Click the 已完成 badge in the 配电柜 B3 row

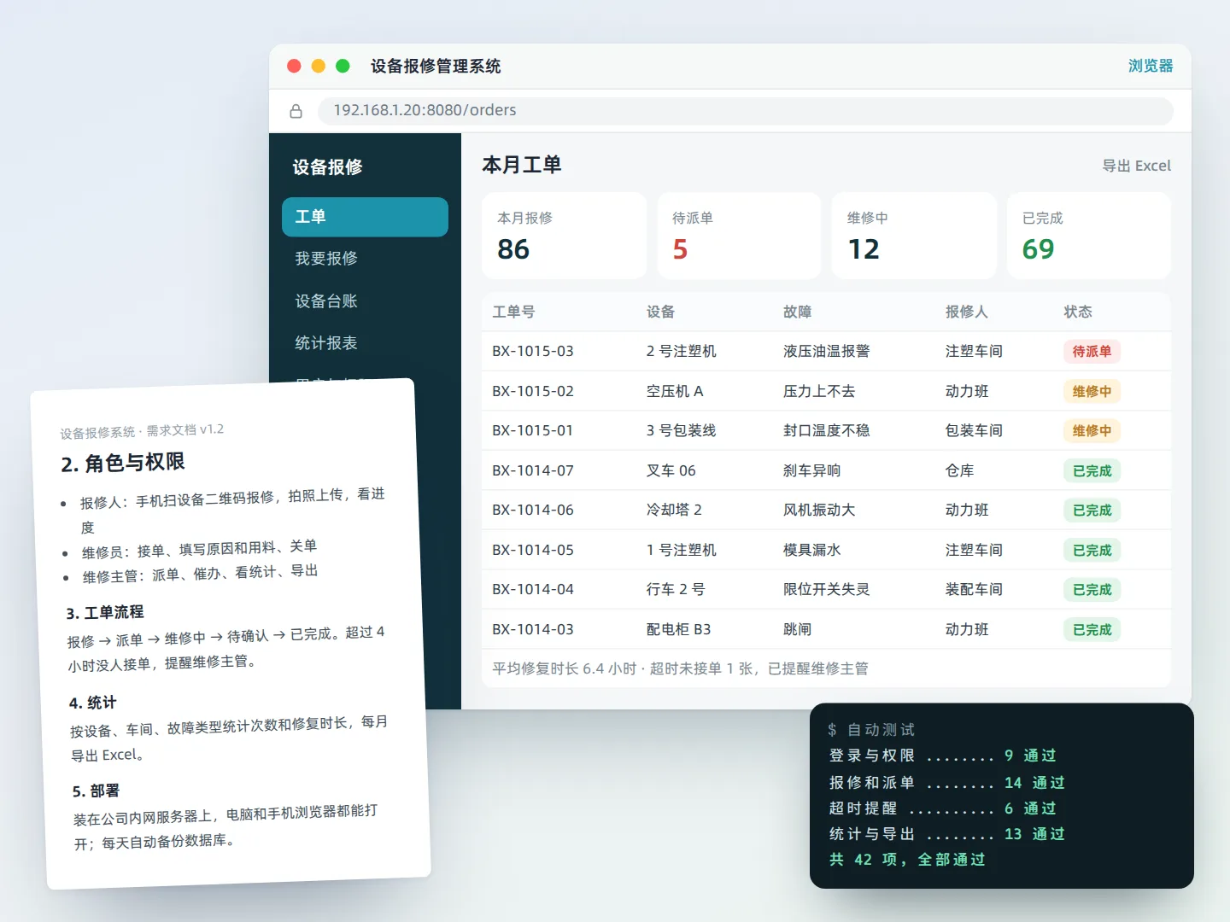click(x=1092, y=630)
